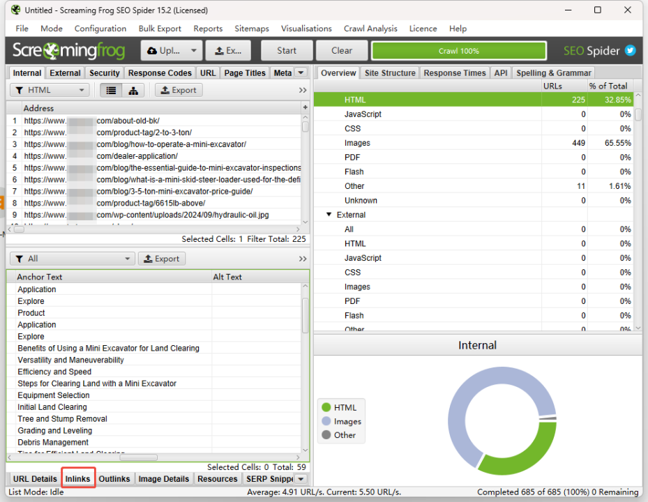Switch to the Page Titles tab
The image size is (648, 502).
point(245,73)
